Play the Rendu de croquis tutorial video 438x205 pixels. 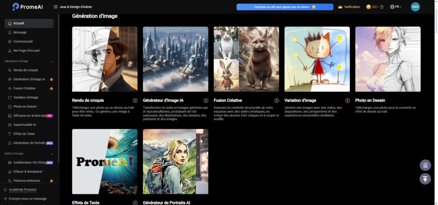pos(135,101)
